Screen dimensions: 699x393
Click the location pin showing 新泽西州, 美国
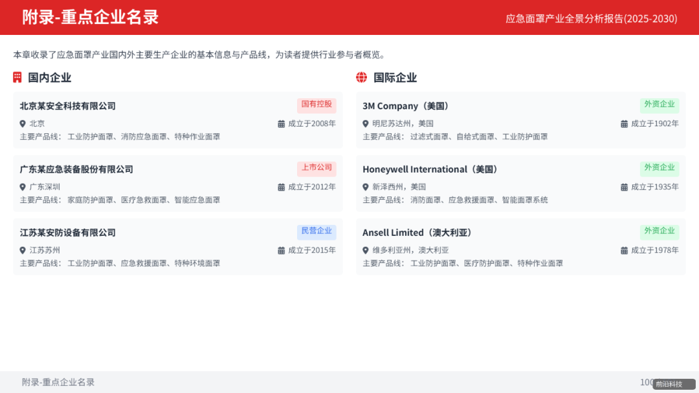(366, 186)
